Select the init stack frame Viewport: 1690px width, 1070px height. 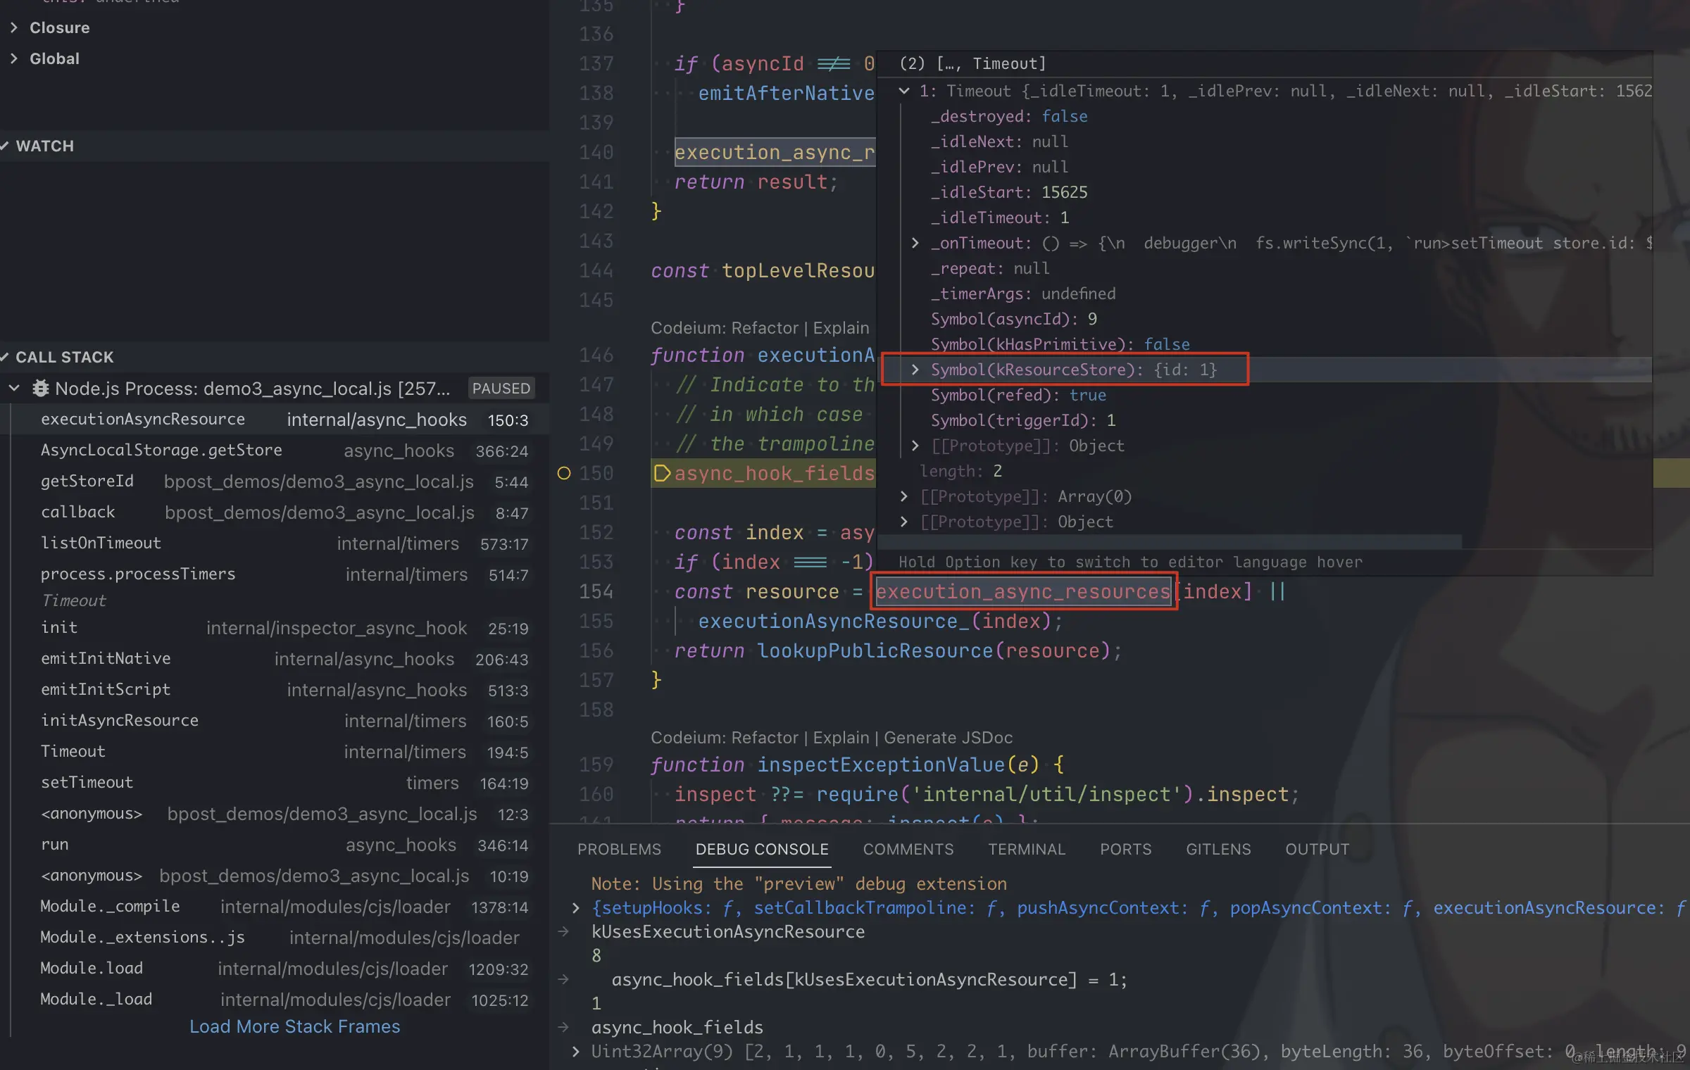275,628
